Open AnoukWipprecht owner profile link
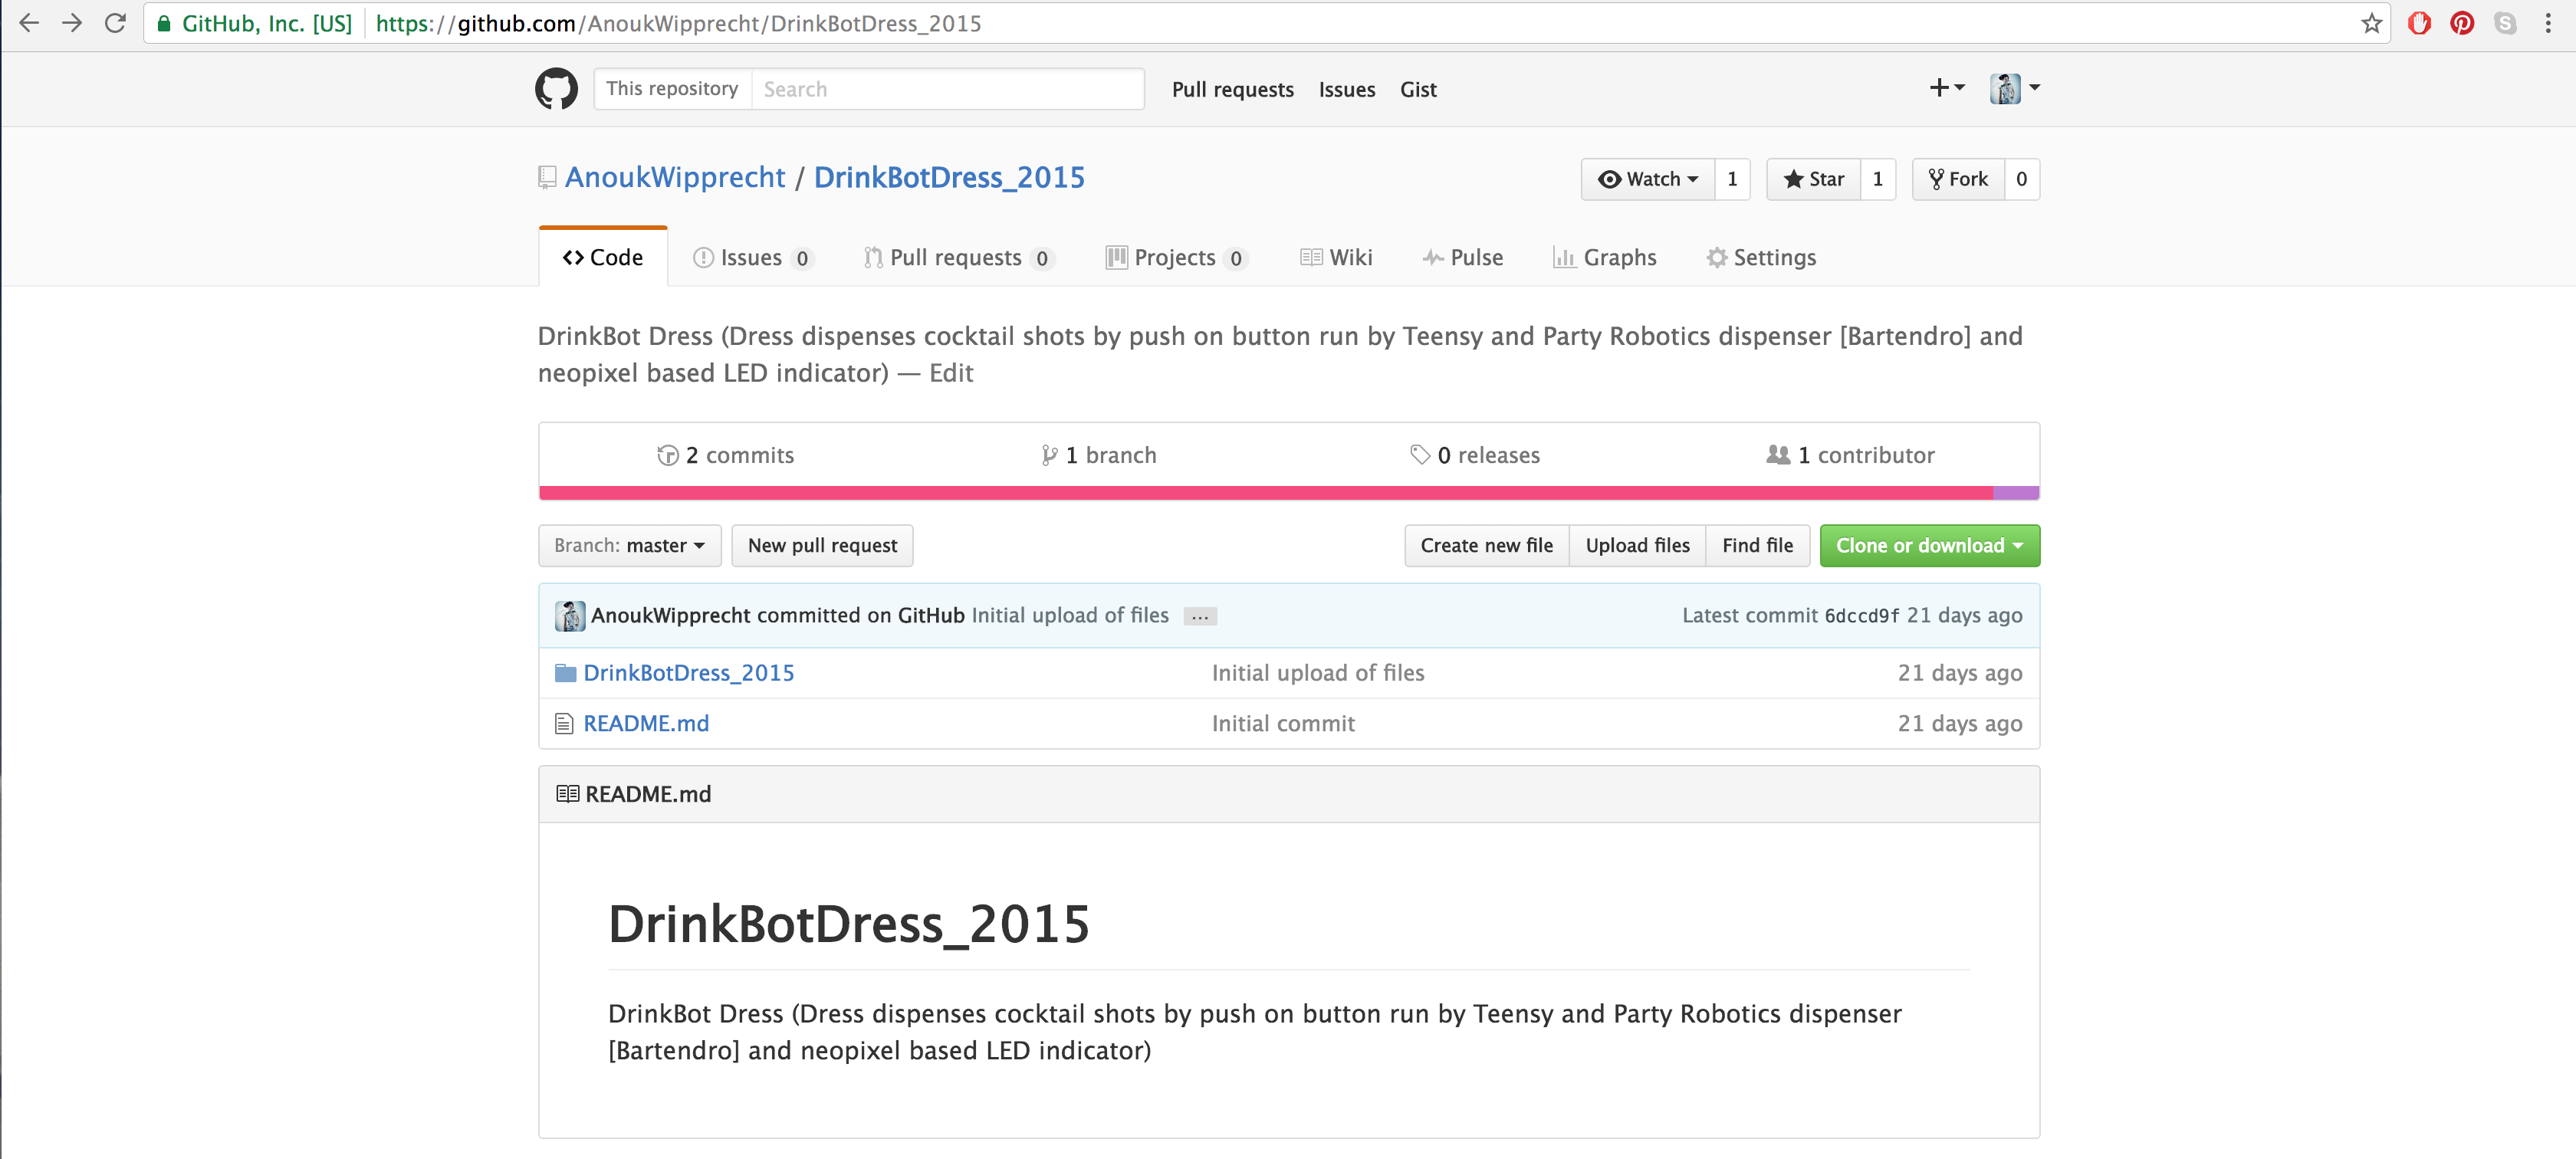The width and height of the screenshot is (2576, 1159). coord(675,178)
